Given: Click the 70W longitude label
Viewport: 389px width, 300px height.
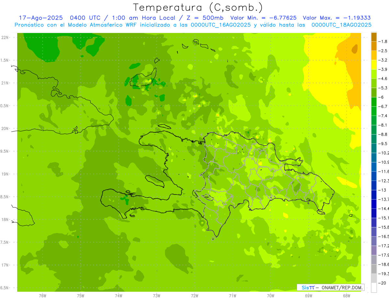Looking at the screenshot, I should coord(271,296).
